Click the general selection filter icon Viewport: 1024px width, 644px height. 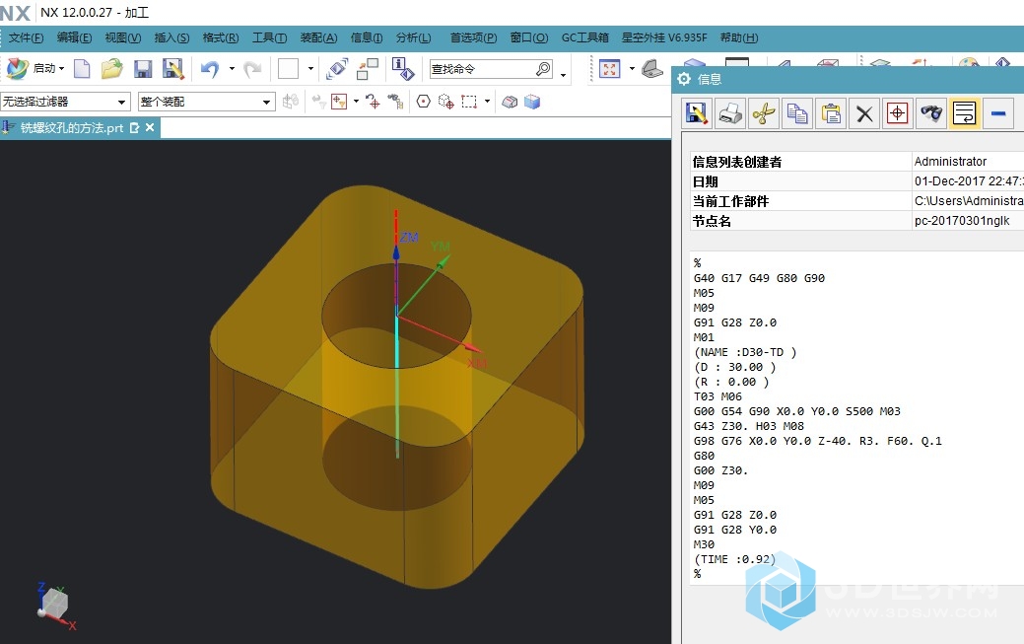(x=339, y=102)
